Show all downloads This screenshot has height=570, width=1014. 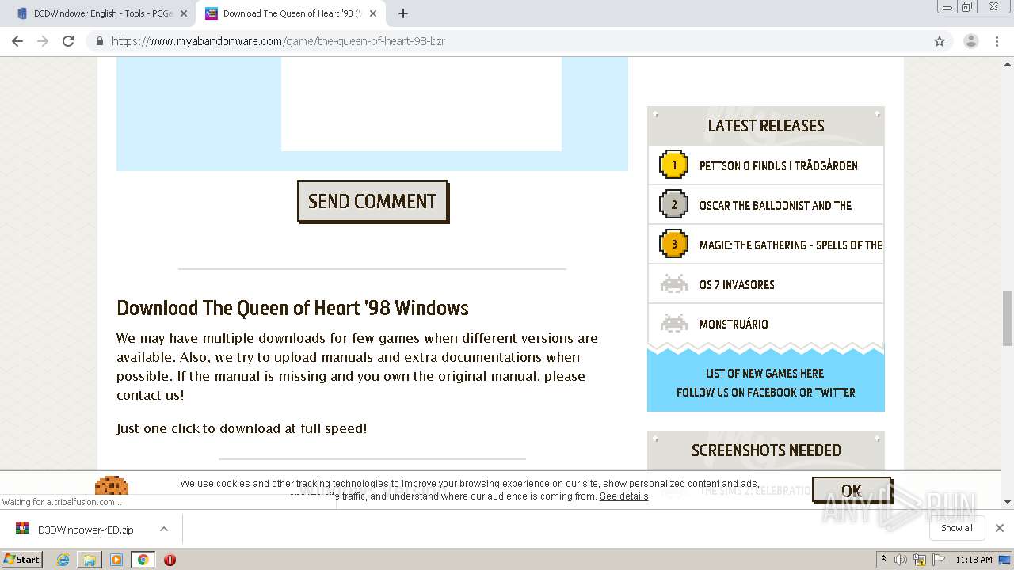tap(956, 528)
